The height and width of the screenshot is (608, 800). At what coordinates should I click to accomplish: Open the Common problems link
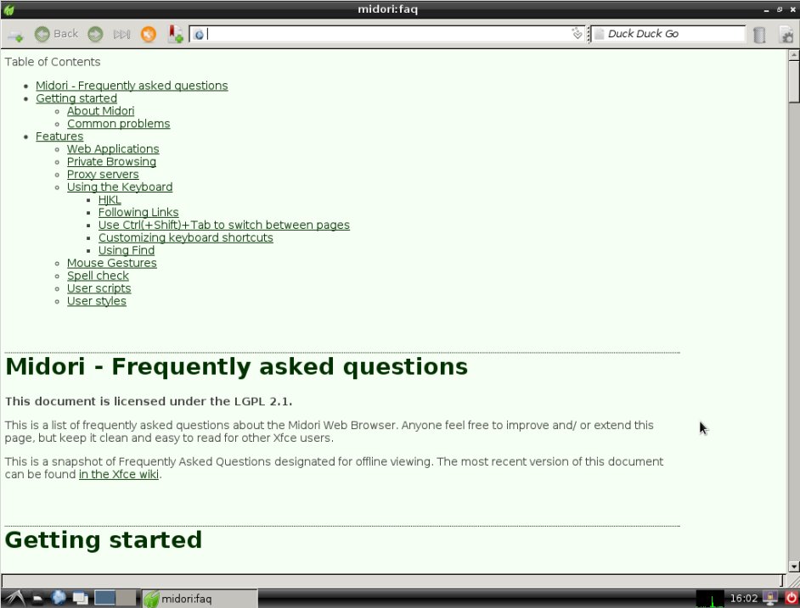pyautogui.click(x=118, y=124)
